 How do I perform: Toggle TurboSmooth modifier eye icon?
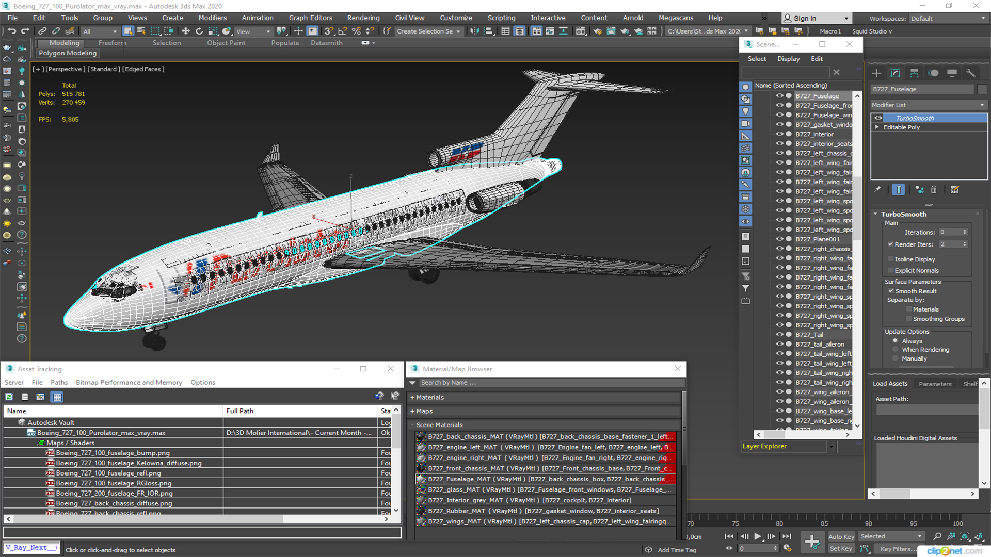(878, 118)
